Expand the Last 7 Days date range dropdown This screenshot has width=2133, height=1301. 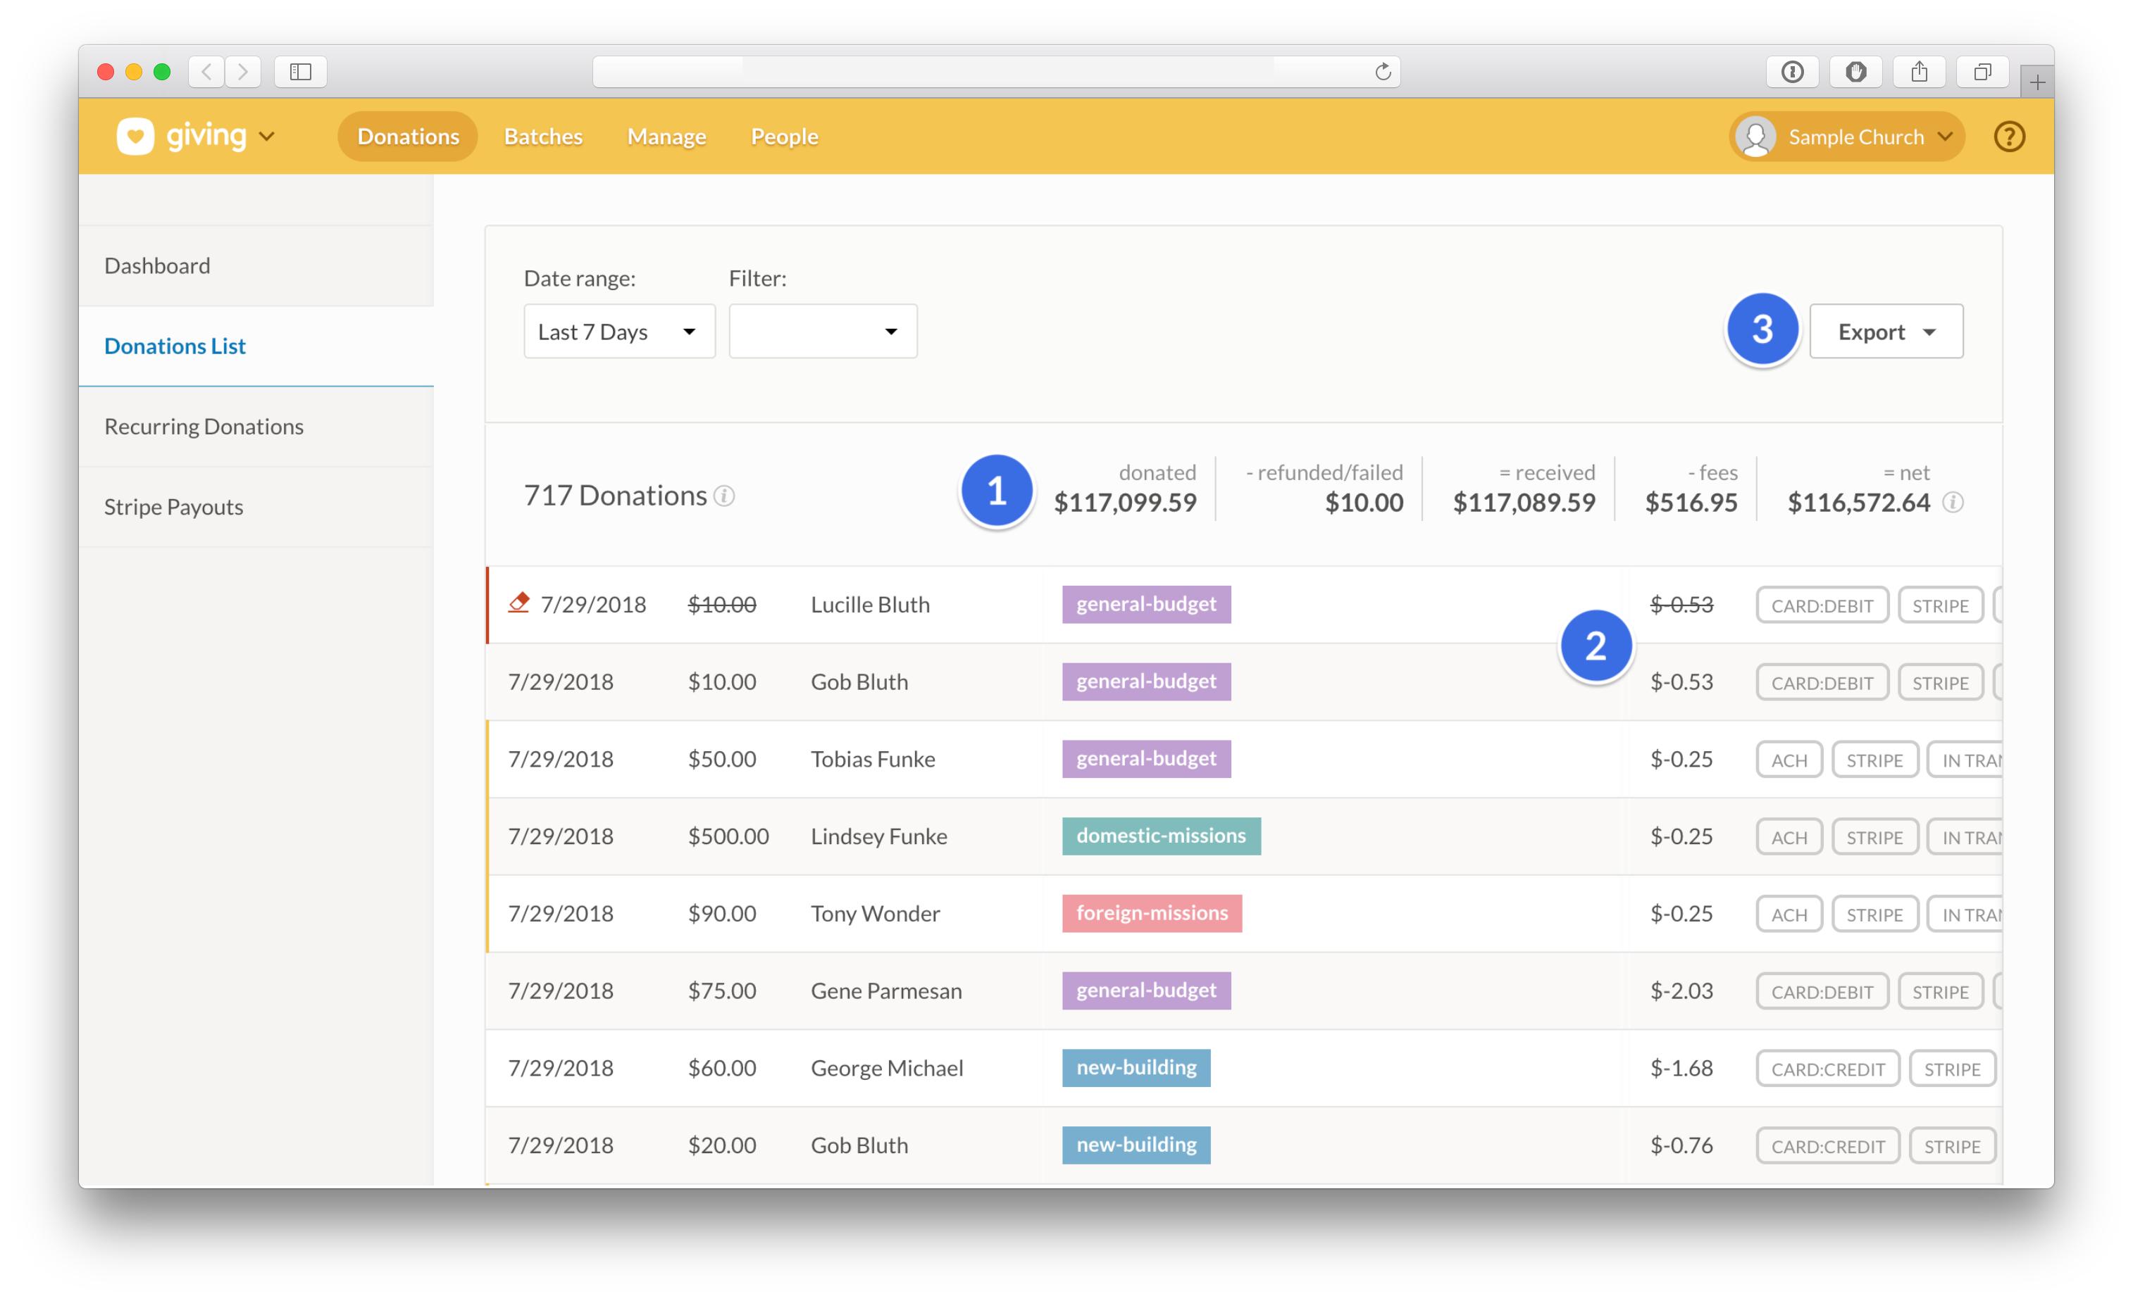(619, 332)
